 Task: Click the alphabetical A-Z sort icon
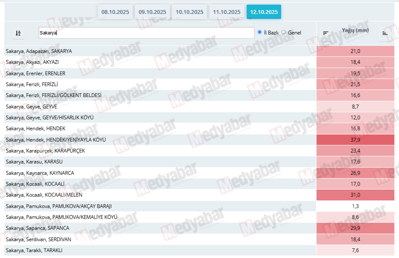(x=18, y=33)
